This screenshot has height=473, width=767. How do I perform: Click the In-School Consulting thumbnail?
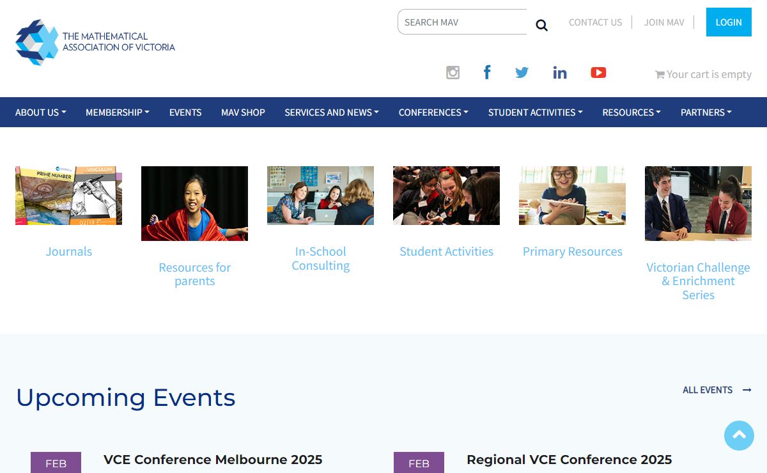320,196
